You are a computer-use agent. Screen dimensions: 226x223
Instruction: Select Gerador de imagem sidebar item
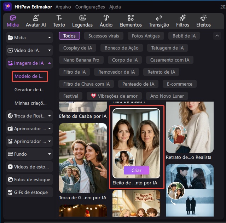coord(30,90)
